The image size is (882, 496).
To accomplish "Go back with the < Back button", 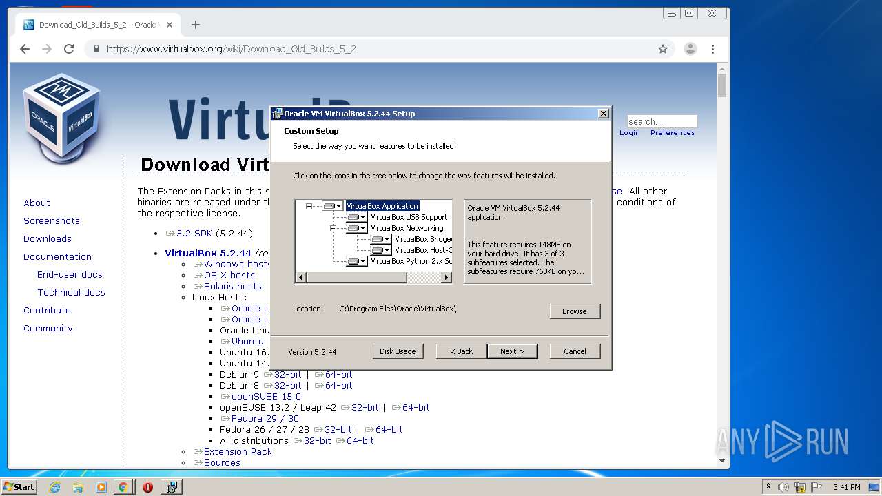I will (x=461, y=351).
